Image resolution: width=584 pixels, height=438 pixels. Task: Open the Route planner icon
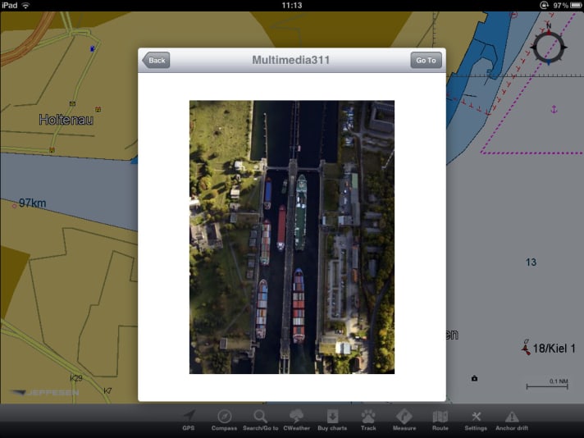(440, 417)
